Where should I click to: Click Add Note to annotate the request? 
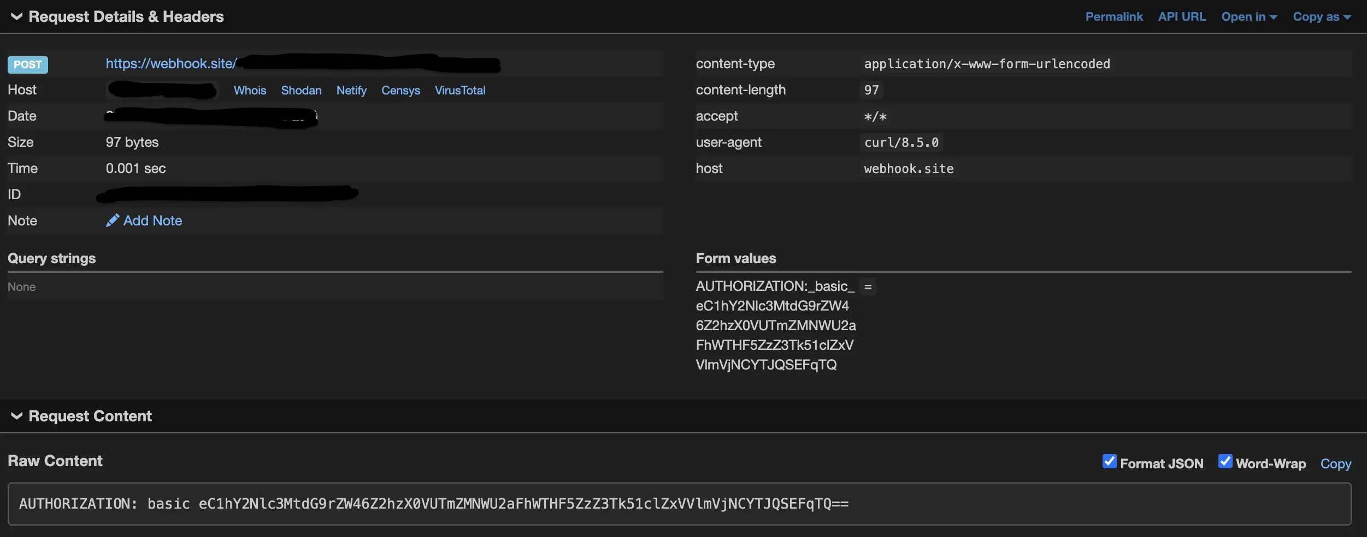tap(152, 220)
